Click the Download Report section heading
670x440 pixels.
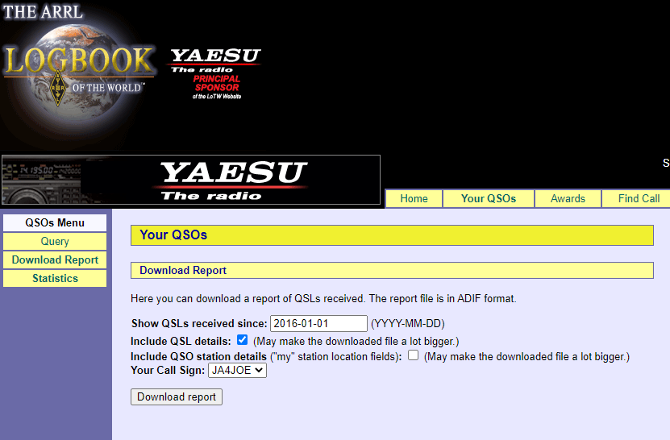pyautogui.click(x=392, y=271)
